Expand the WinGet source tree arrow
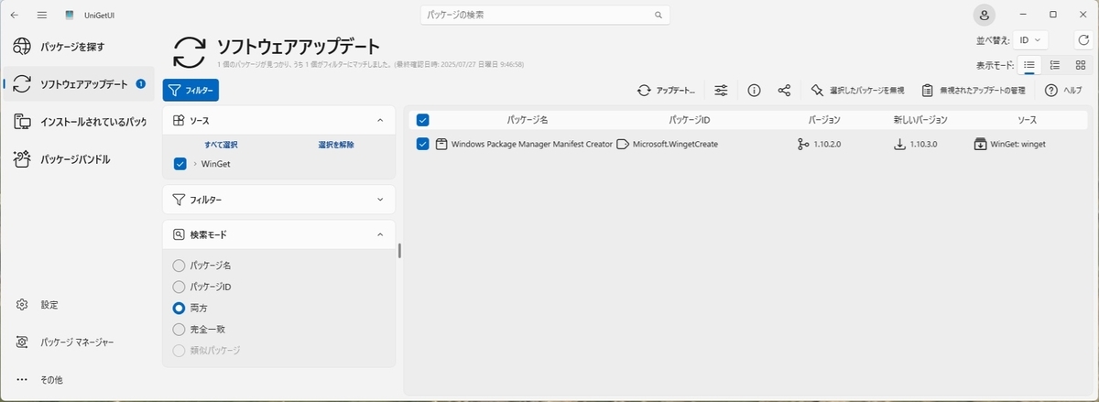 [x=194, y=164]
